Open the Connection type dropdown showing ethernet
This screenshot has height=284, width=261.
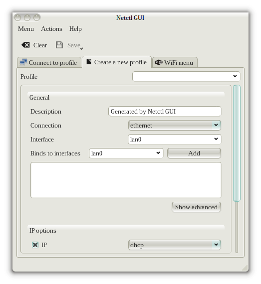click(x=175, y=125)
